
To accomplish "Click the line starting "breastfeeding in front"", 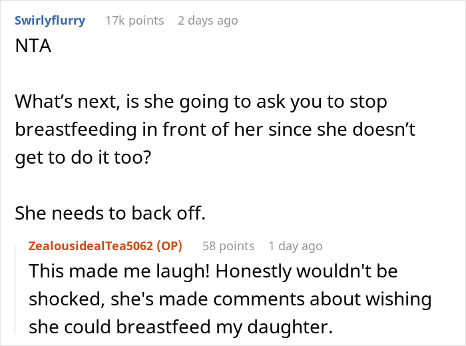I will click(214, 130).
